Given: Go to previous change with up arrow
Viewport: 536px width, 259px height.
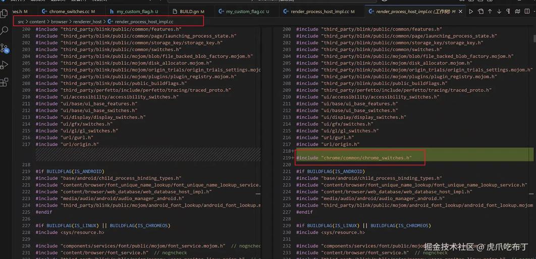Looking at the screenshot, I should [x=490, y=12].
